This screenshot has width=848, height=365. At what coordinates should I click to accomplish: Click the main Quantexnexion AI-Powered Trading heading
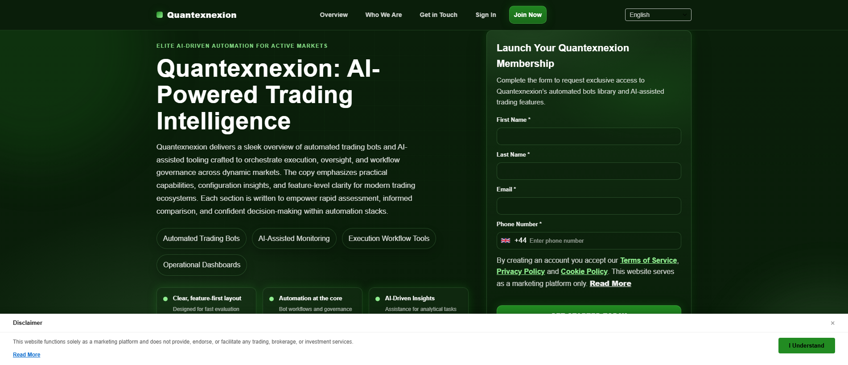[x=268, y=95]
